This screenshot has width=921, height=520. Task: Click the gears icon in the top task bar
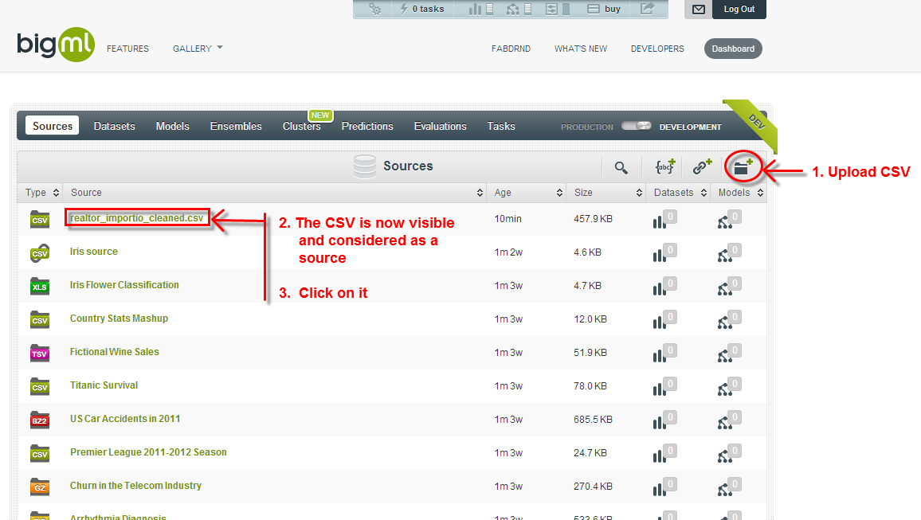coord(374,9)
